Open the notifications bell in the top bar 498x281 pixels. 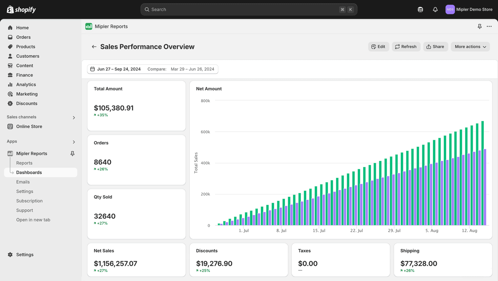tap(435, 9)
